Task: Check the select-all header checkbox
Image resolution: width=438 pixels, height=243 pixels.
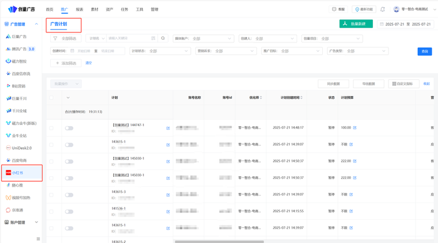Action: coord(51,97)
